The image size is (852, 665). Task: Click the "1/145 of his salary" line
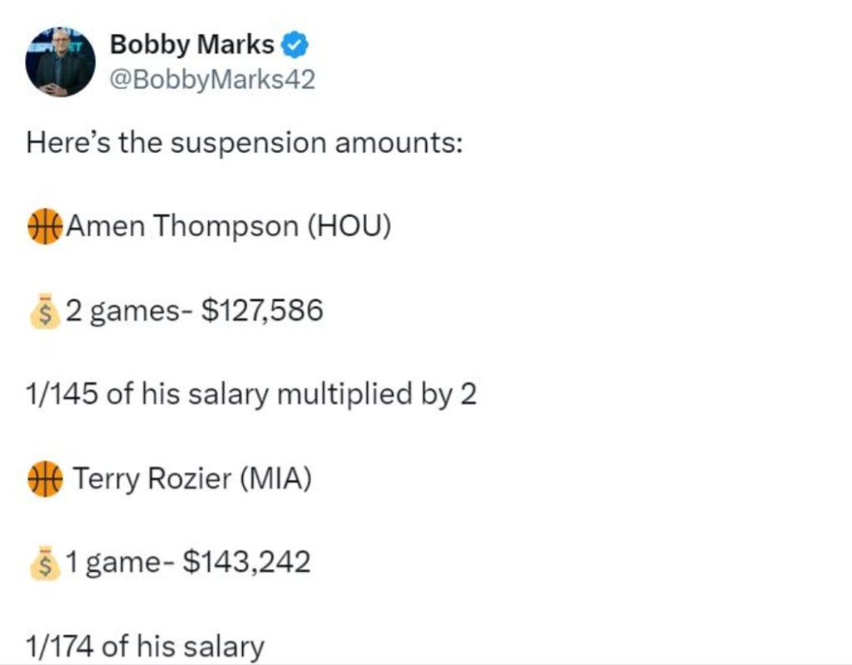coord(250,394)
